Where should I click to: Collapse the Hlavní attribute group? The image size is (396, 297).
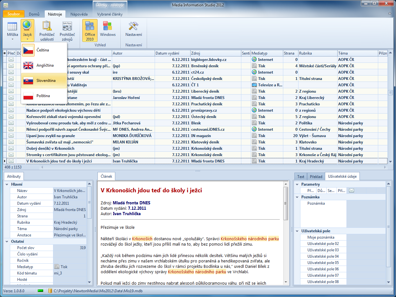(7, 184)
